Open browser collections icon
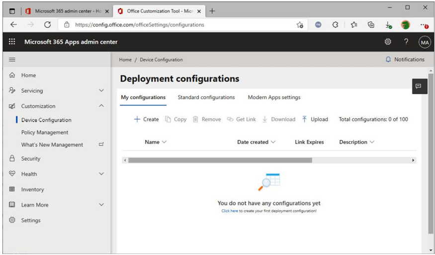This screenshot has width=435, height=255. [371, 25]
